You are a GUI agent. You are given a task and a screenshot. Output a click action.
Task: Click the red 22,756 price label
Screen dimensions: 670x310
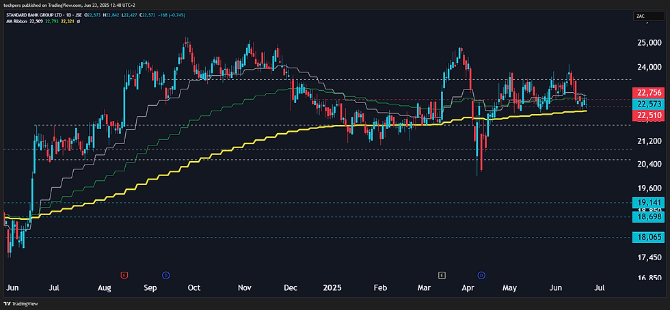tap(649, 93)
